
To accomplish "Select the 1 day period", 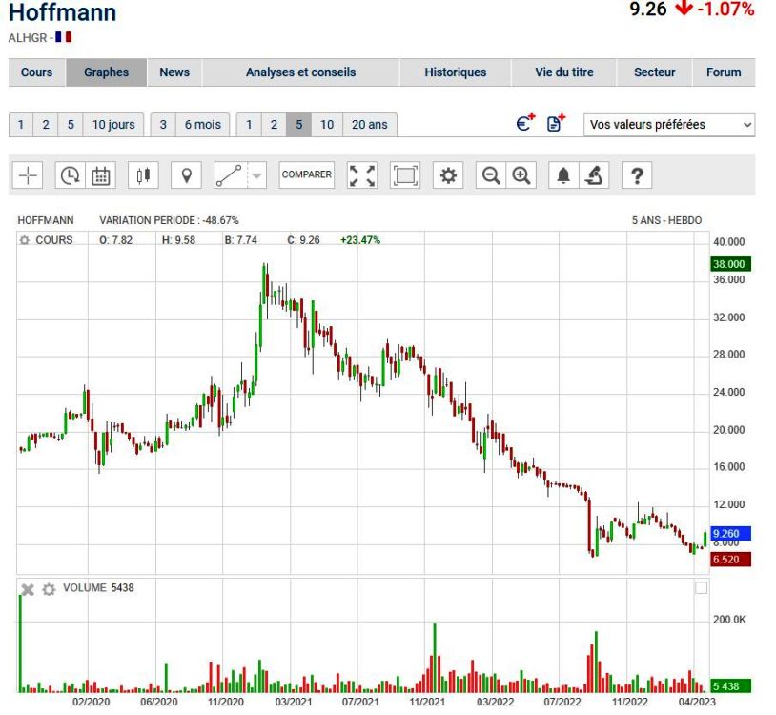I will (21, 125).
